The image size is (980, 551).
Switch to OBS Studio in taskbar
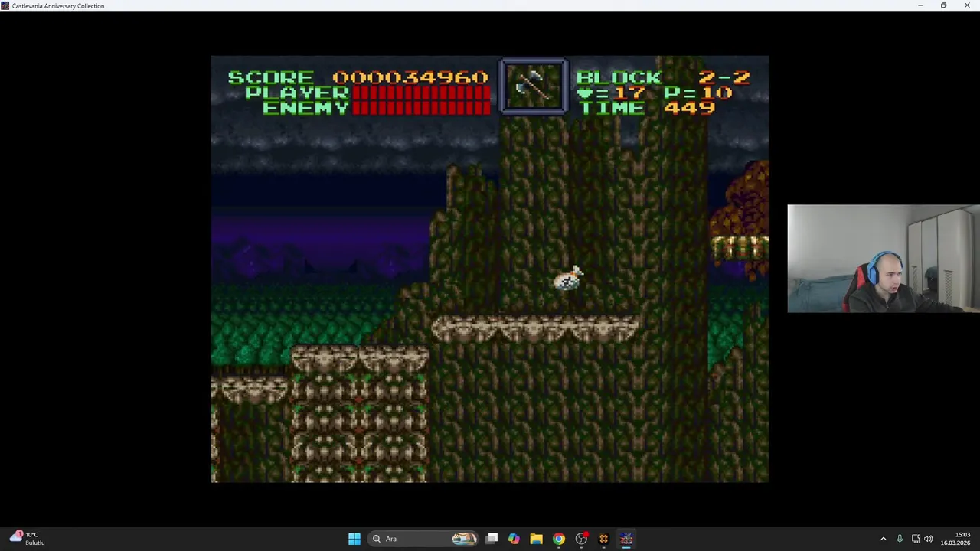(x=582, y=539)
